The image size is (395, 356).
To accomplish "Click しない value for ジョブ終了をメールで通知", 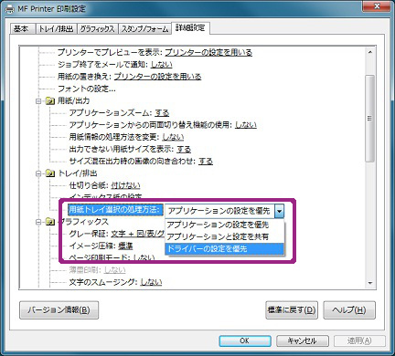I will click(x=162, y=65).
